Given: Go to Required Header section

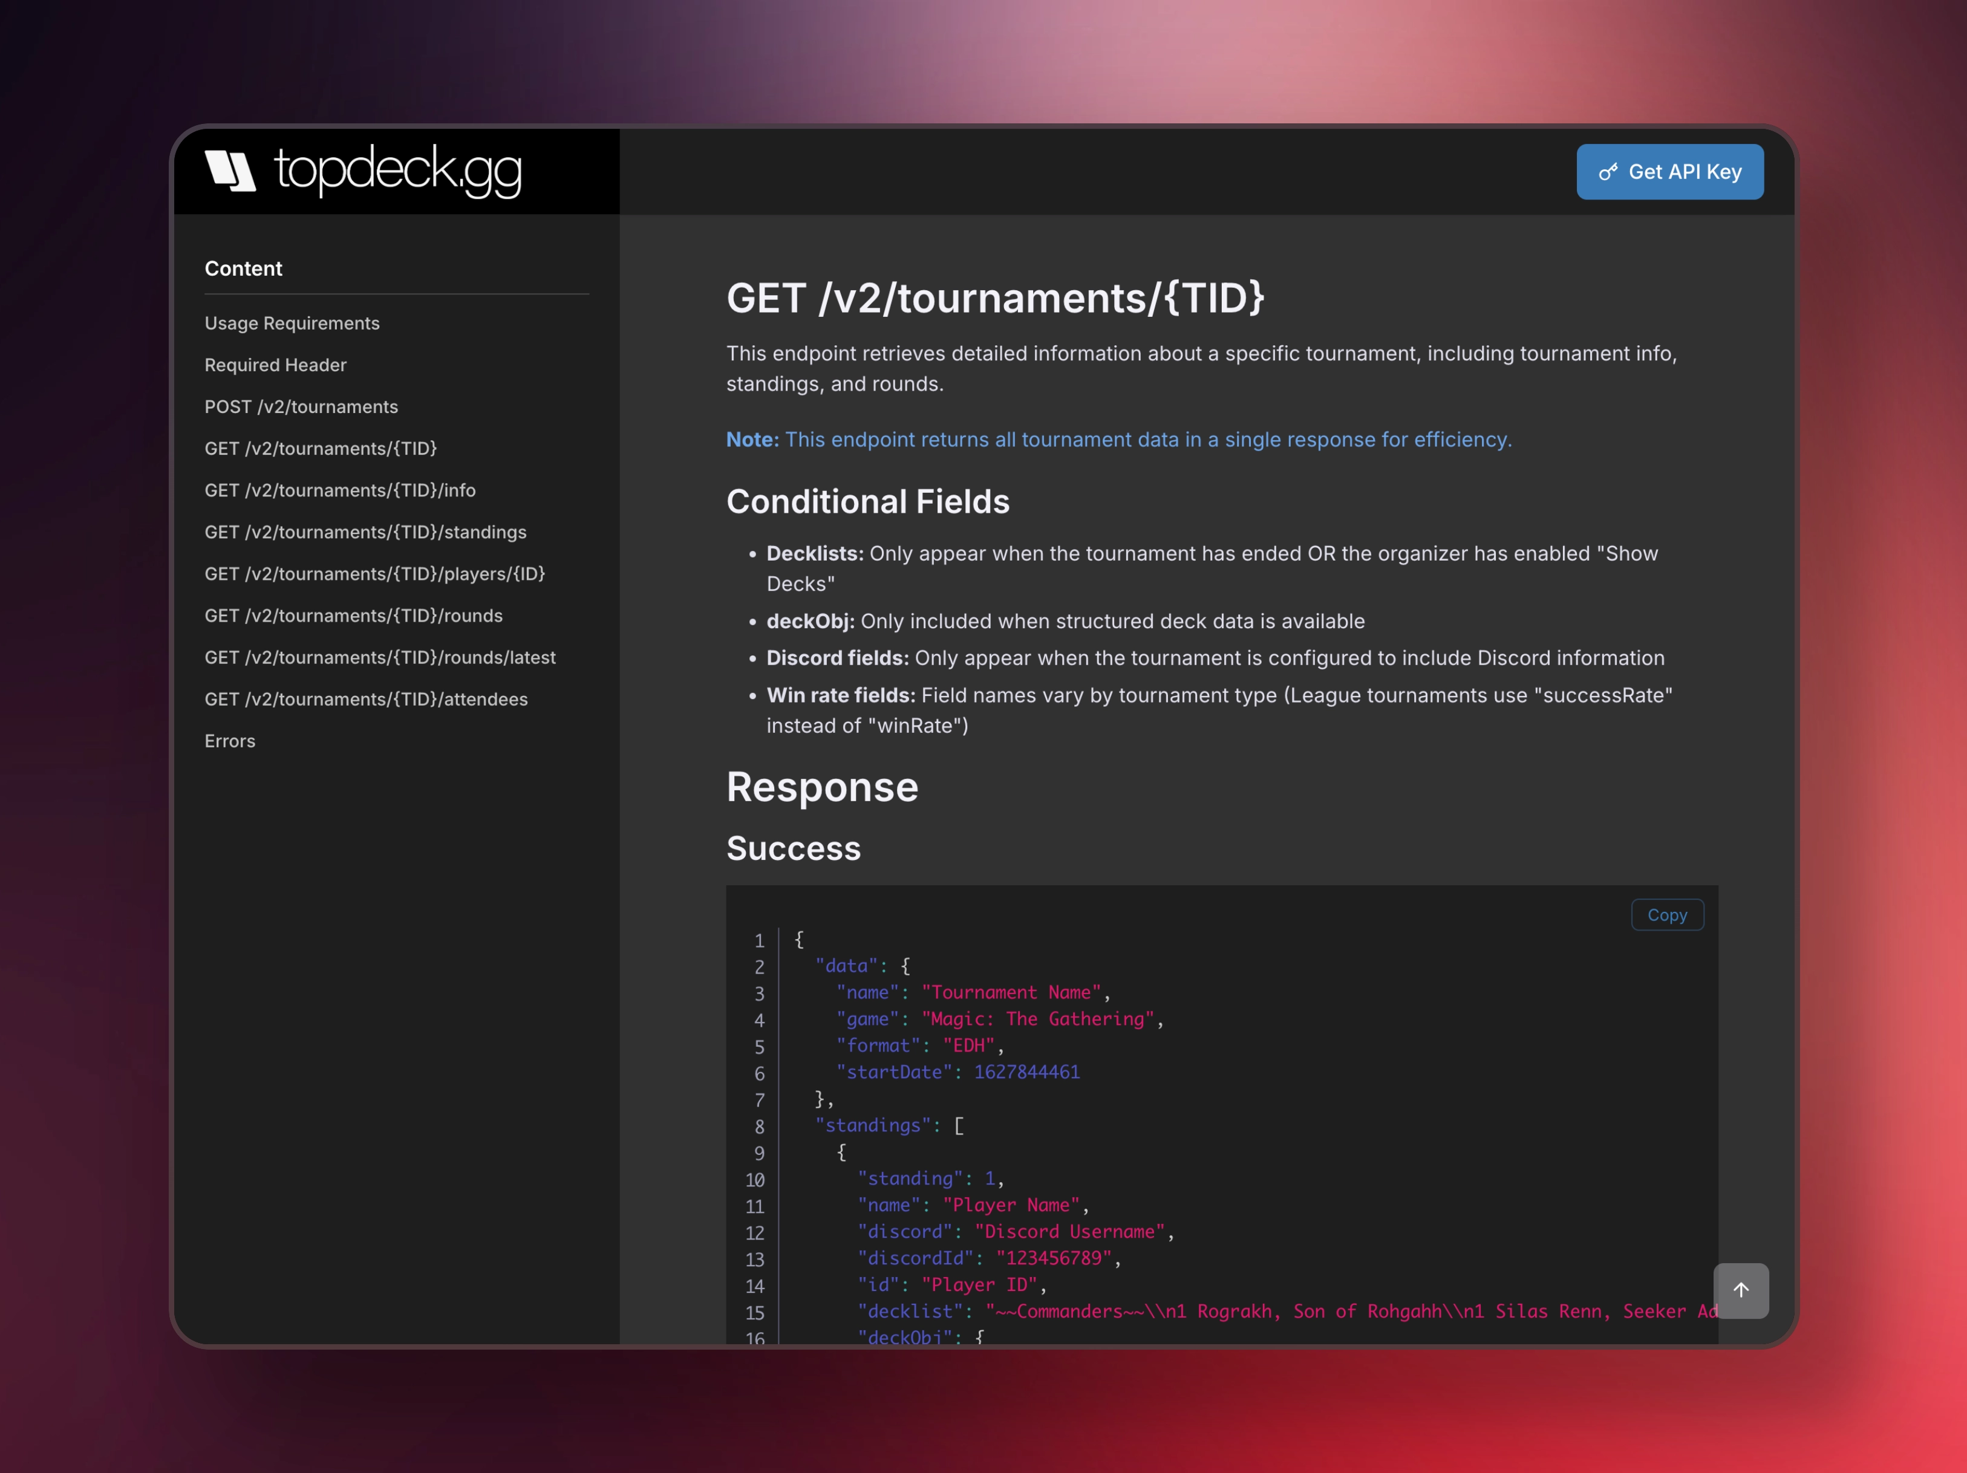Looking at the screenshot, I should click(x=275, y=365).
